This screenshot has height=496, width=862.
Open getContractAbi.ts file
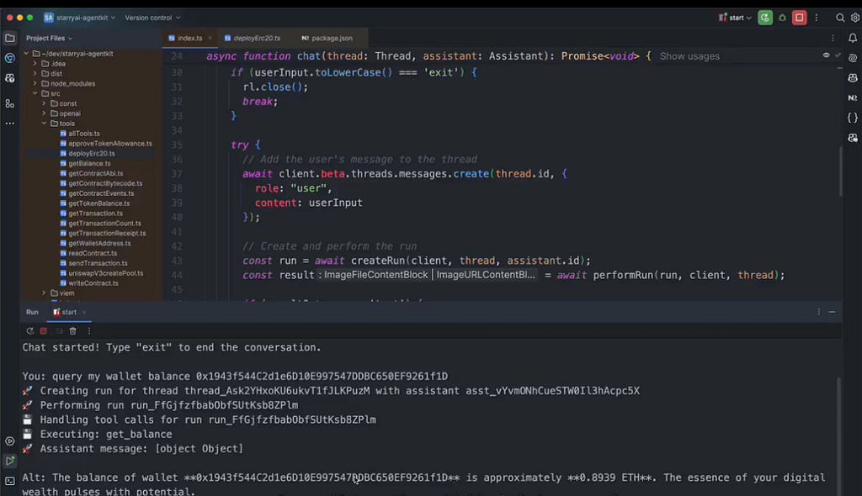coord(96,173)
